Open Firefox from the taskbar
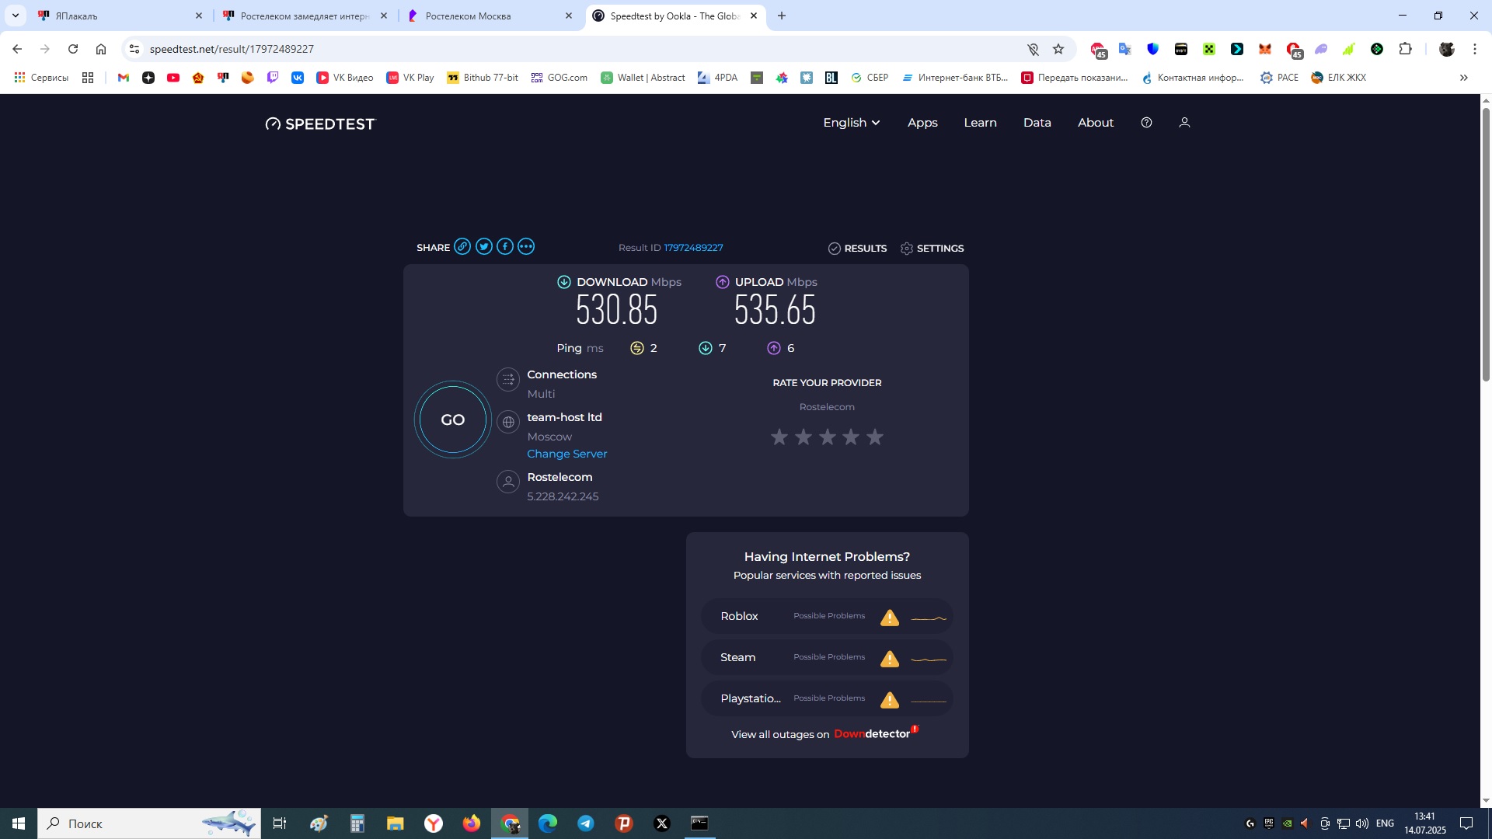Screen dimensions: 1492x839 (472, 823)
